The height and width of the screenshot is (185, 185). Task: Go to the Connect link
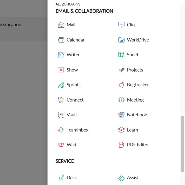[75, 100]
